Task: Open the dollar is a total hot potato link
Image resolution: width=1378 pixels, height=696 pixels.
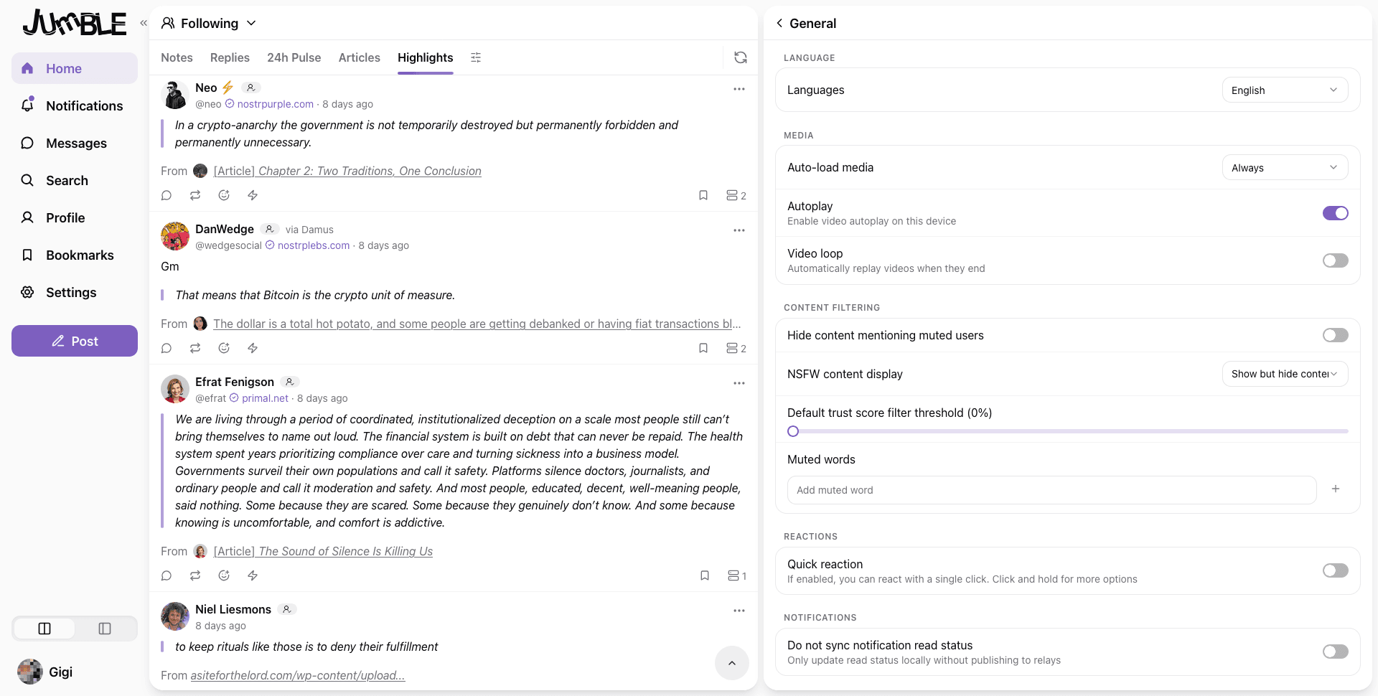Action: tap(477, 324)
